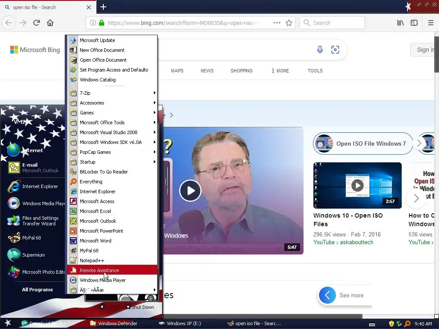The image size is (439, 329).
Task: Click the Microsoft Access icon
Action: 73,201
